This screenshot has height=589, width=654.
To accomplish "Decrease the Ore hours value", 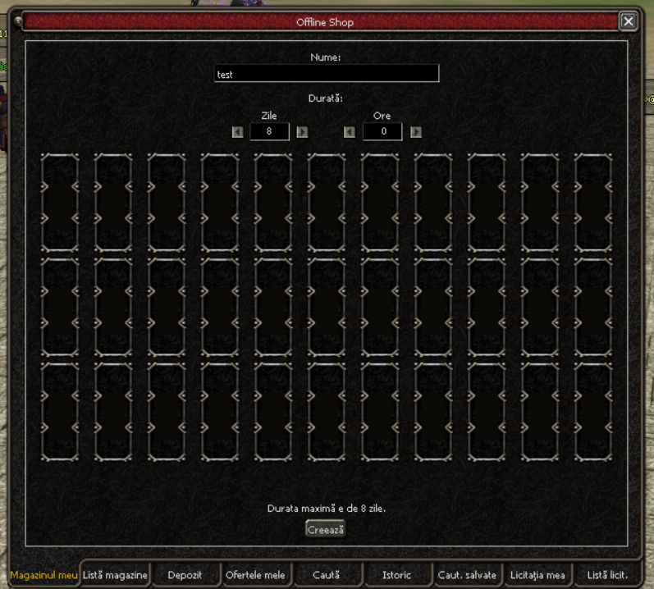I will click(x=350, y=132).
